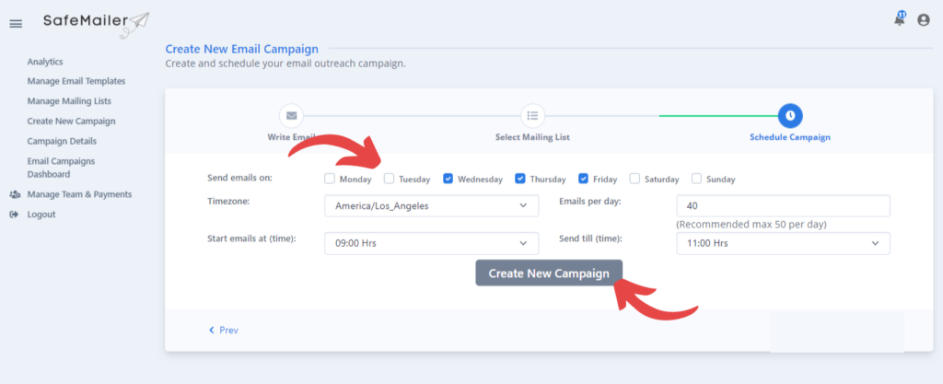Enable the Saturday checkbox
The width and height of the screenshot is (943, 384).
(x=634, y=179)
